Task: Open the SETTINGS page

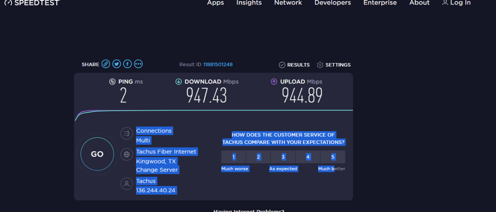Action: (334, 65)
